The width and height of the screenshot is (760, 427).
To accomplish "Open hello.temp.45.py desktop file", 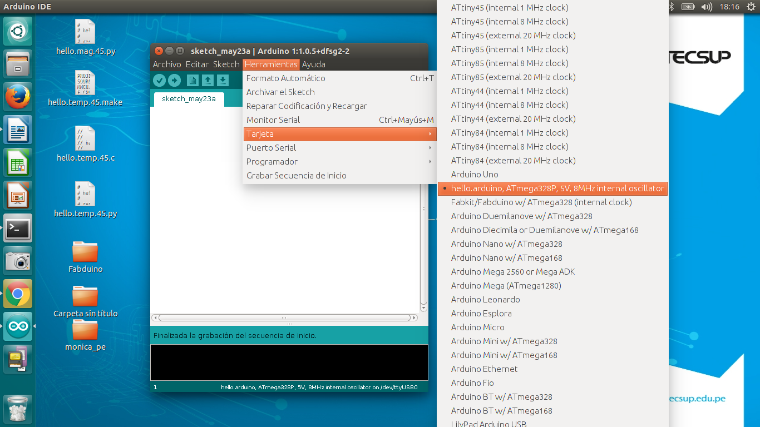I will tap(86, 200).
